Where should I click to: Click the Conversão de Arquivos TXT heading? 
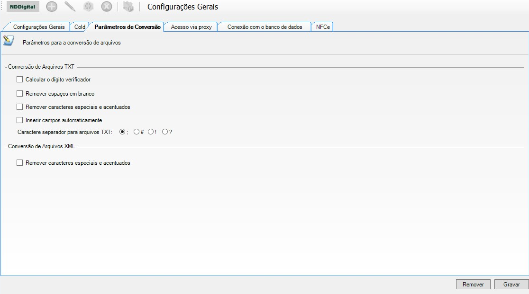pos(41,67)
